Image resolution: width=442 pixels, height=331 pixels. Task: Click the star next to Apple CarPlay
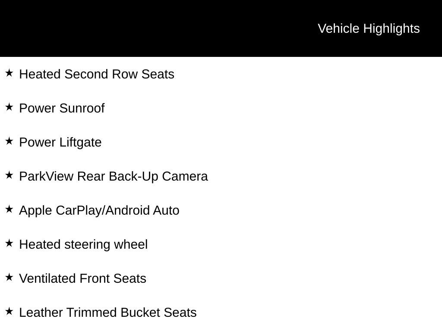click(9, 209)
